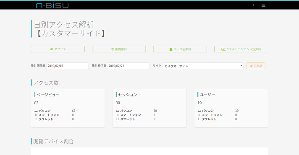
Task: Click the 集計終了日 label
Action: click(x=99, y=65)
